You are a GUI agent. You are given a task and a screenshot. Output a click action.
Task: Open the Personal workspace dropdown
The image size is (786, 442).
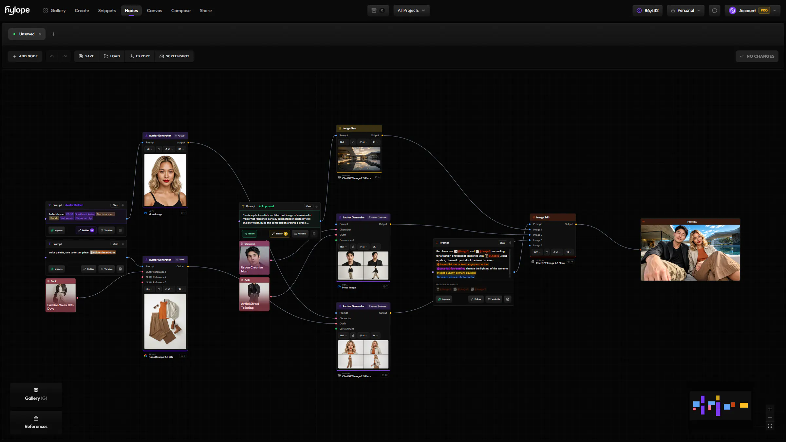[685, 10]
